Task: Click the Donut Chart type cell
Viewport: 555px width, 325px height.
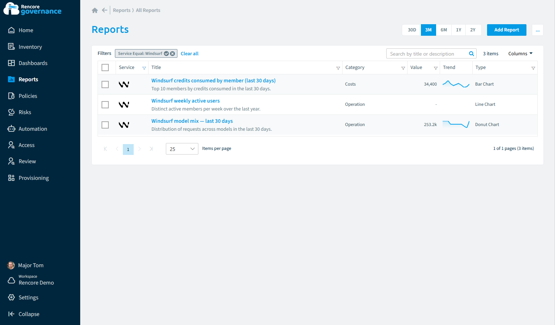Action: click(487, 125)
